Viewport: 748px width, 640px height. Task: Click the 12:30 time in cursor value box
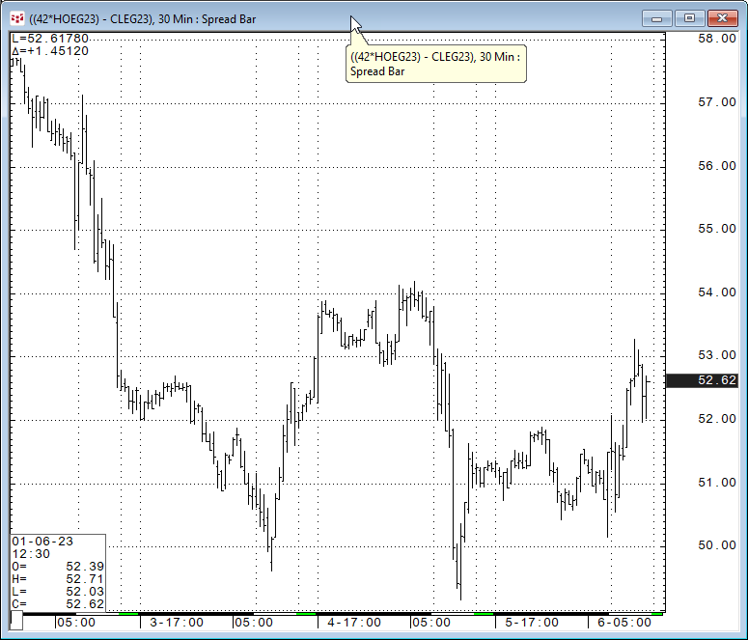31,554
